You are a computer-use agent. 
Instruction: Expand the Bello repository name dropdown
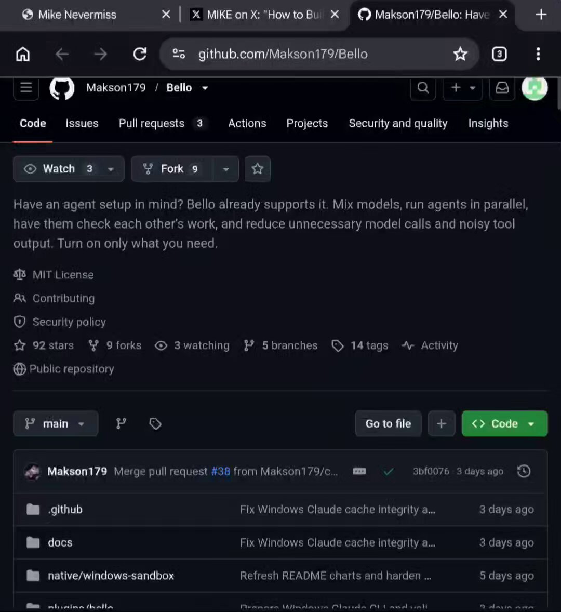pos(205,88)
